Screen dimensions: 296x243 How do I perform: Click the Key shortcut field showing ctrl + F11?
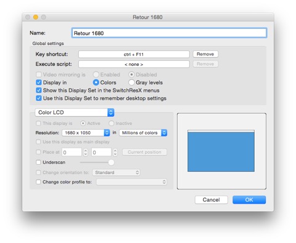pyautogui.click(x=134, y=54)
